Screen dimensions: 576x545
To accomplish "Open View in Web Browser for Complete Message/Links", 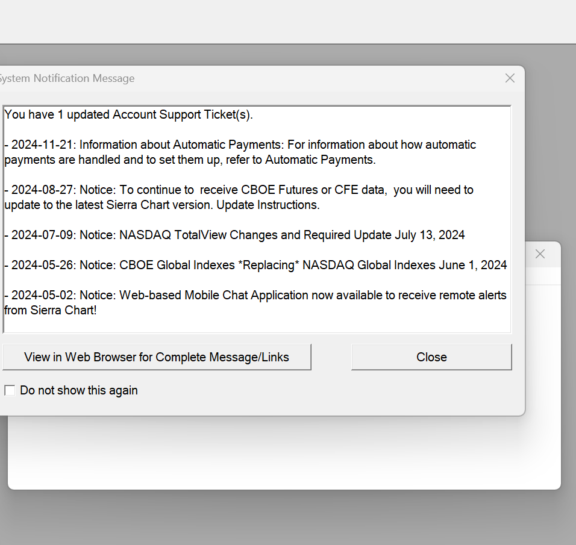I will 157,357.
